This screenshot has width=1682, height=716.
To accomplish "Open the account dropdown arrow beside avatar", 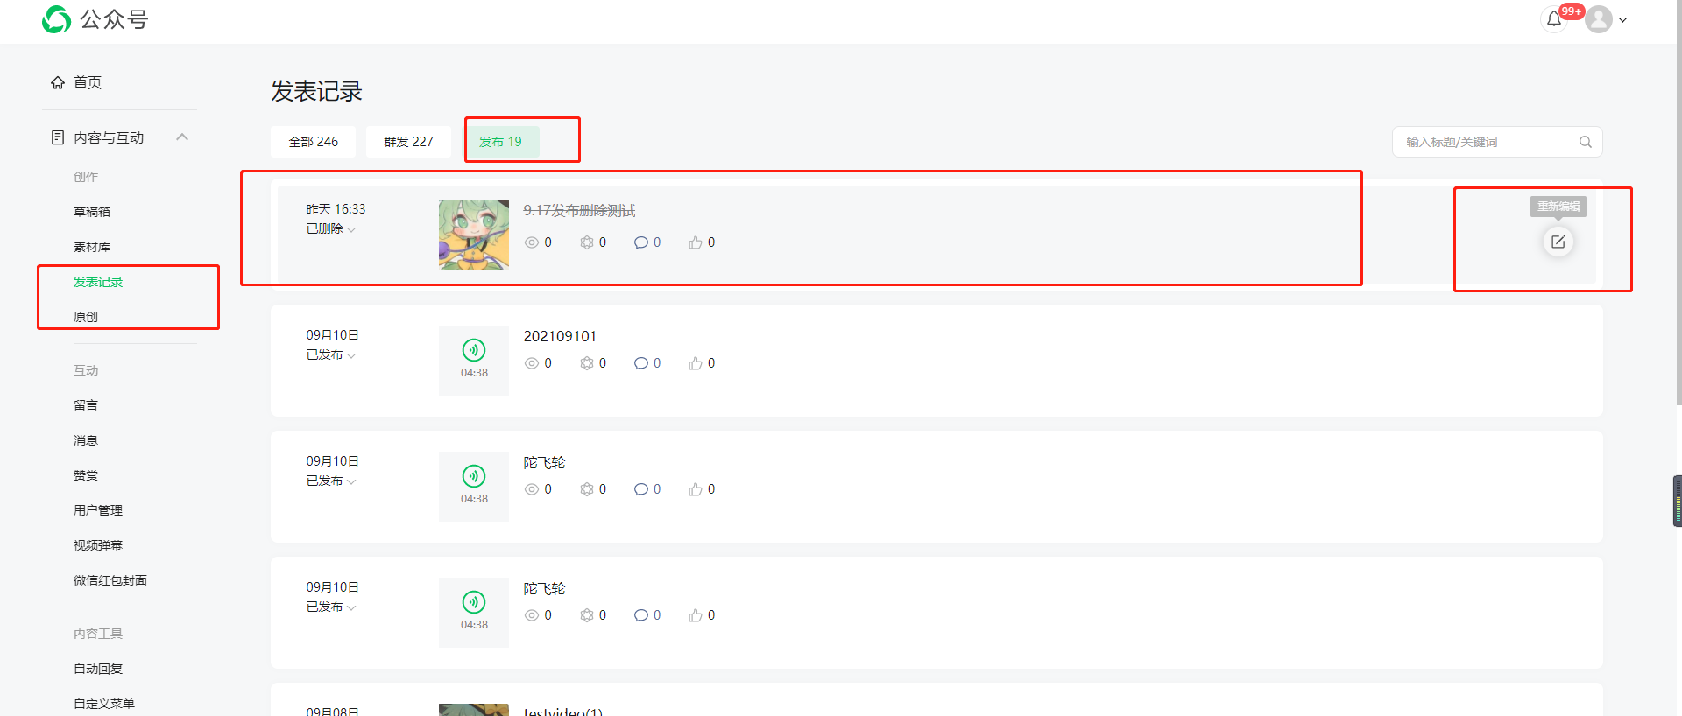I will [1622, 20].
